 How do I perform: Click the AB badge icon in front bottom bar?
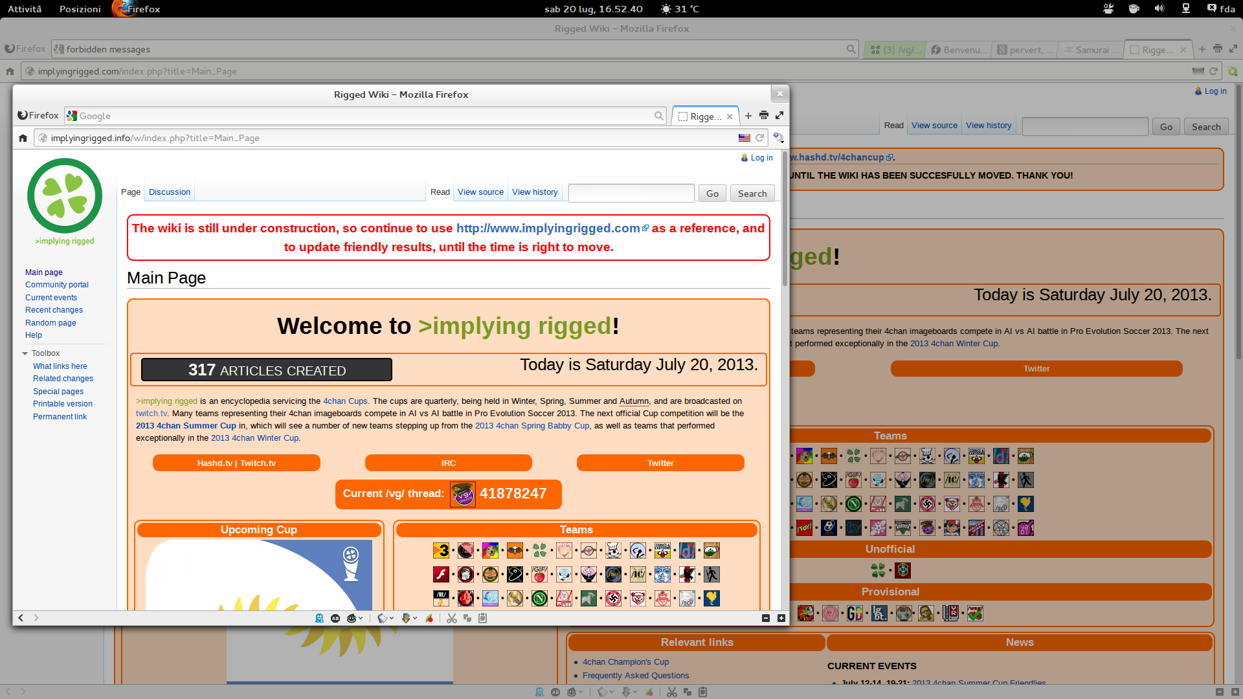point(335,618)
